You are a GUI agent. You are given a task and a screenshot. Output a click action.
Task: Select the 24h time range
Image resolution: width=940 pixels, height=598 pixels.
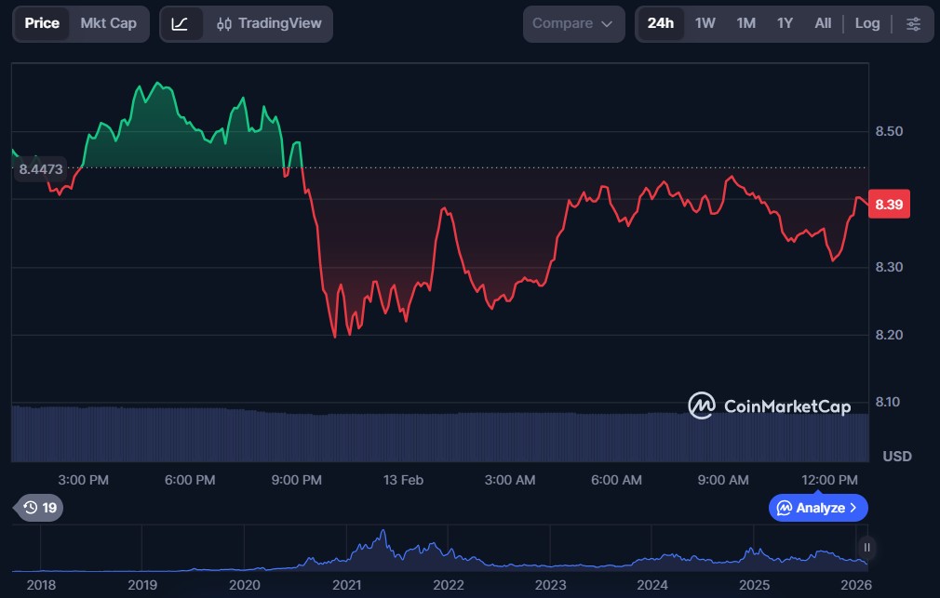tap(660, 23)
